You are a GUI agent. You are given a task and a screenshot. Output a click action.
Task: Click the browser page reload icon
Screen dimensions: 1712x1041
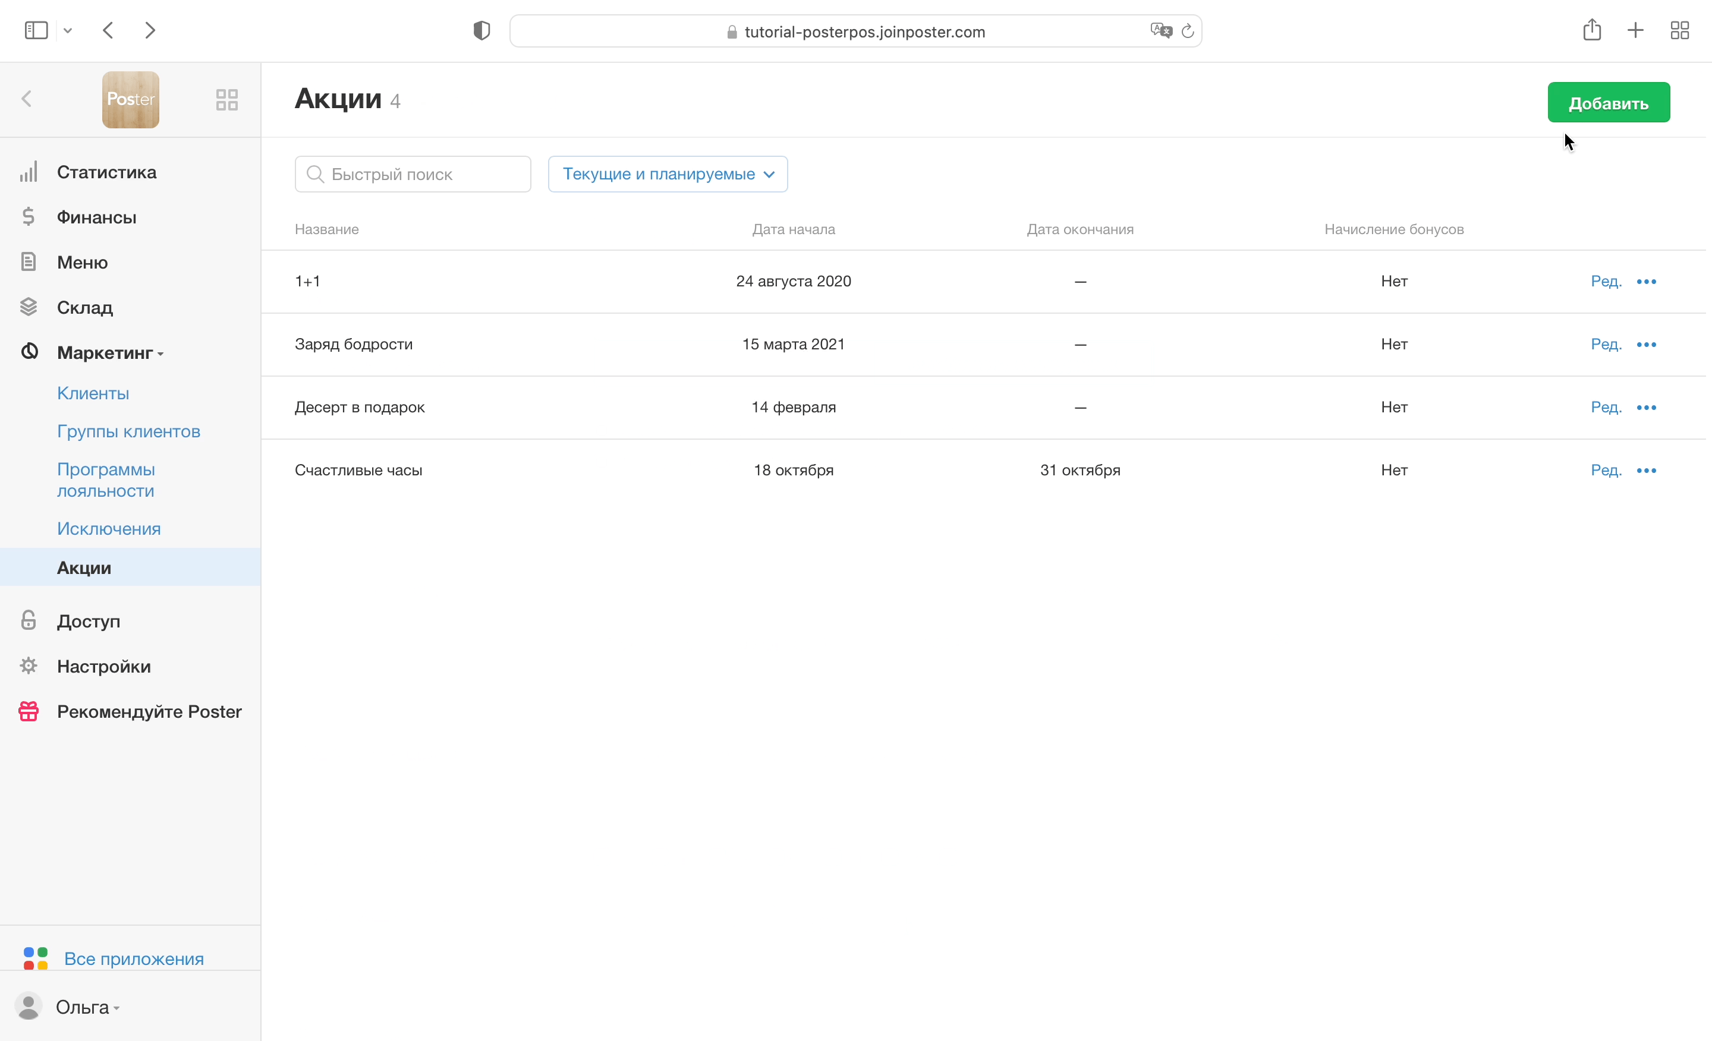1188,31
